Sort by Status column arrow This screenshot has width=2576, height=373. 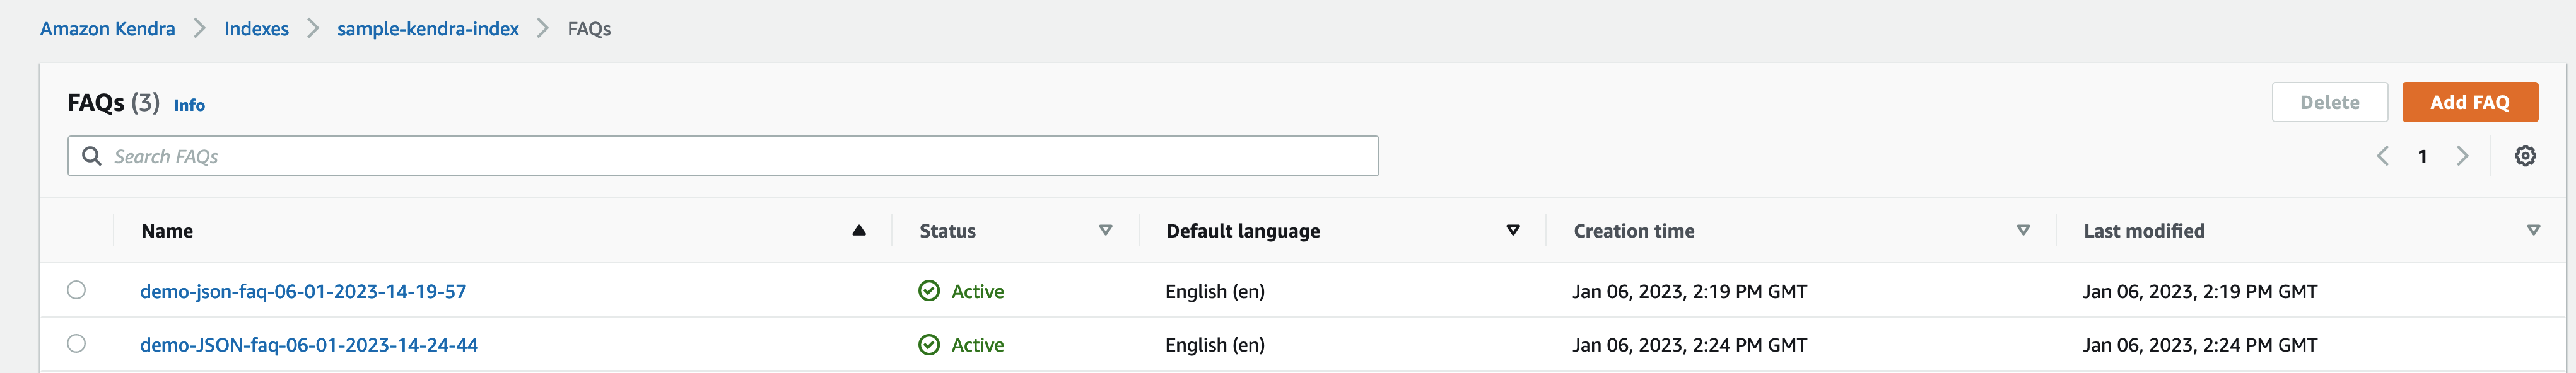(x=1105, y=231)
